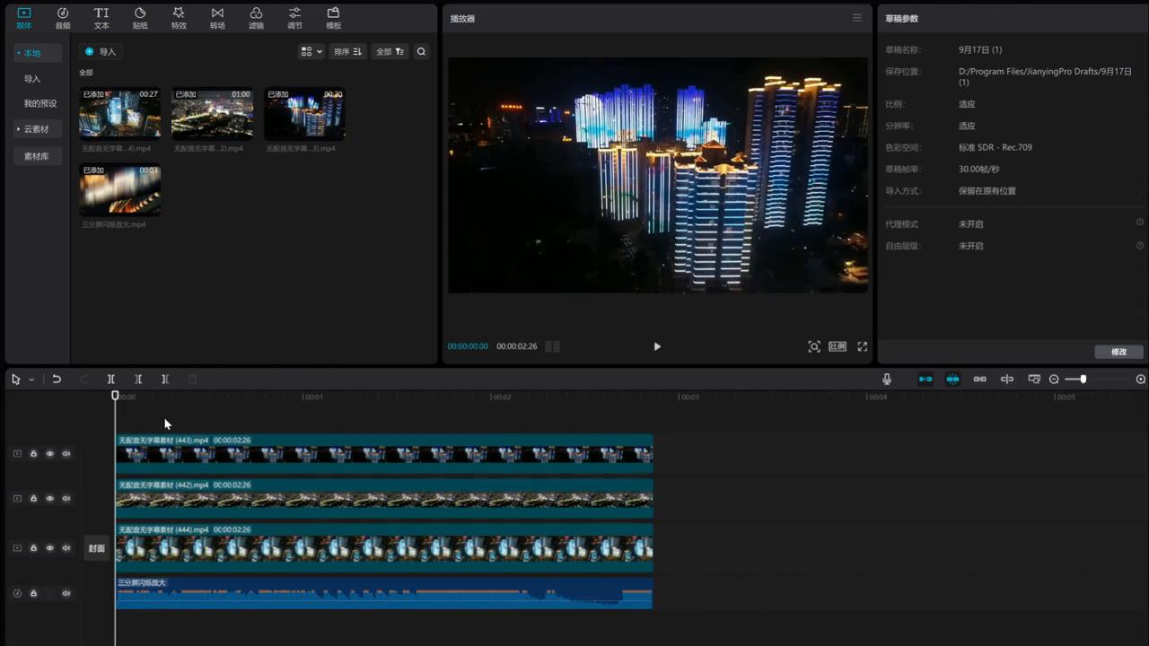Click the microphone record voiceover icon
Screen dimensions: 1149x646
click(887, 380)
